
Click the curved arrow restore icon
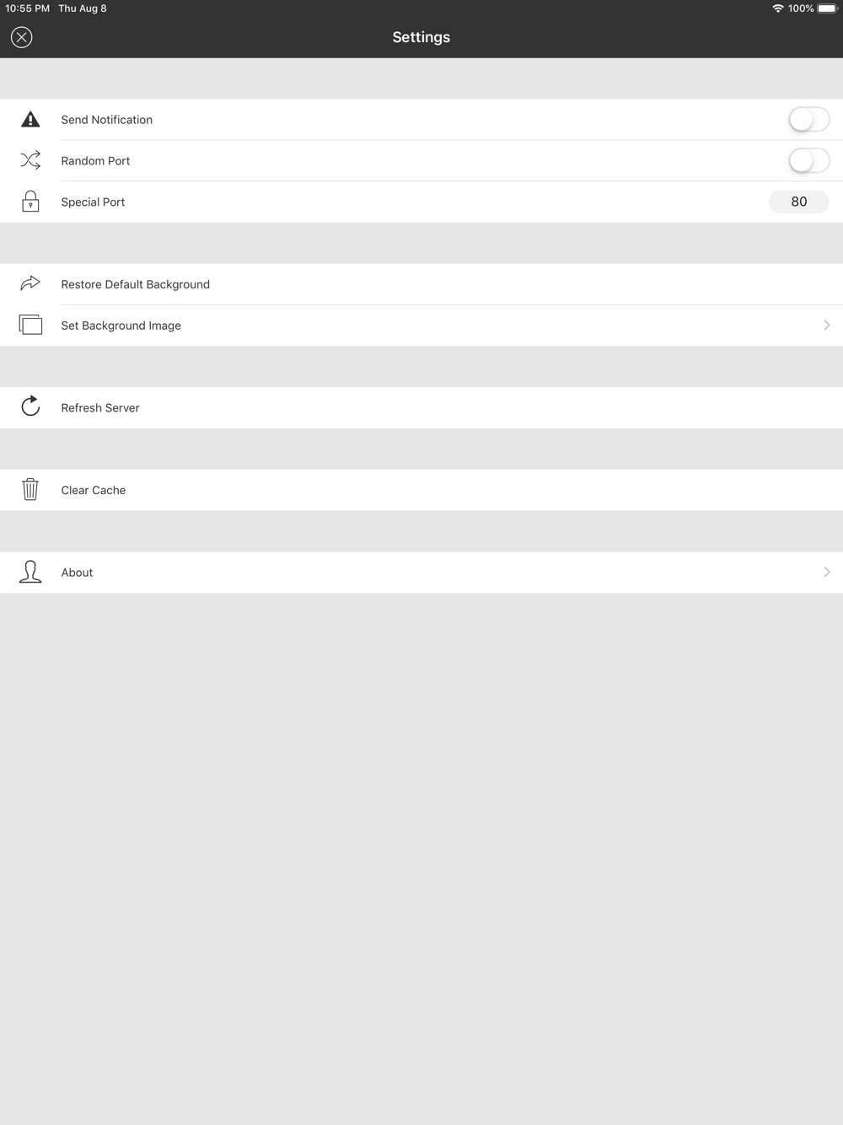[30, 283]
